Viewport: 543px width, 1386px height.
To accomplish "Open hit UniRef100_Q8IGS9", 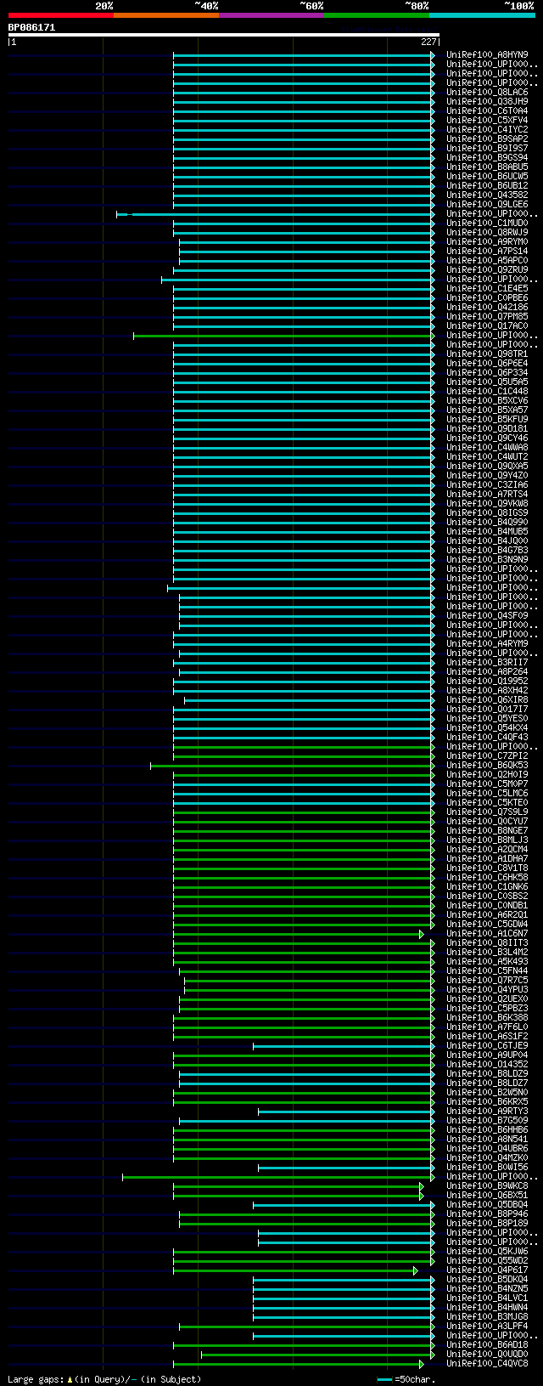I will click(487, 512).
